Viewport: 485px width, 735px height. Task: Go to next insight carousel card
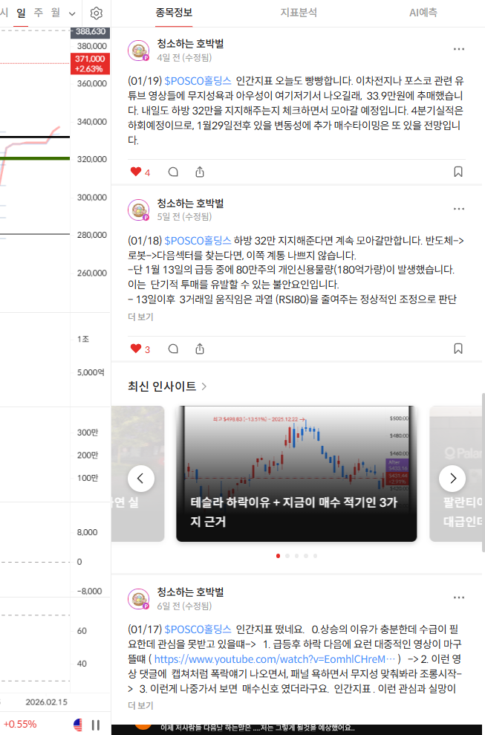[452, 479]
